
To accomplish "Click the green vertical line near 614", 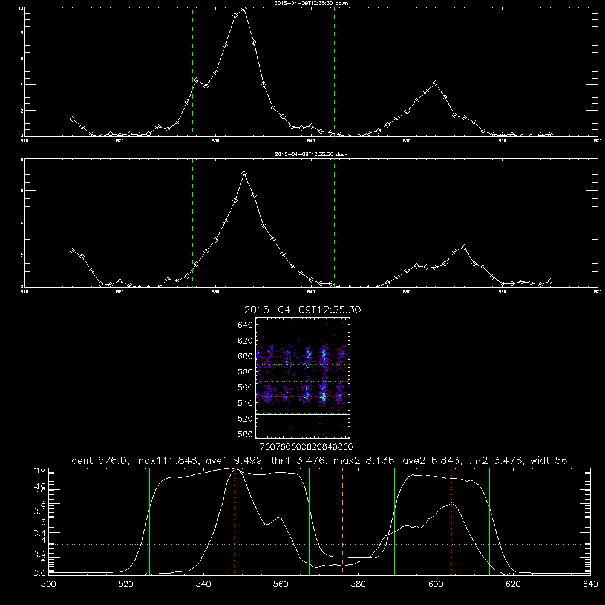I will (489, 522).
